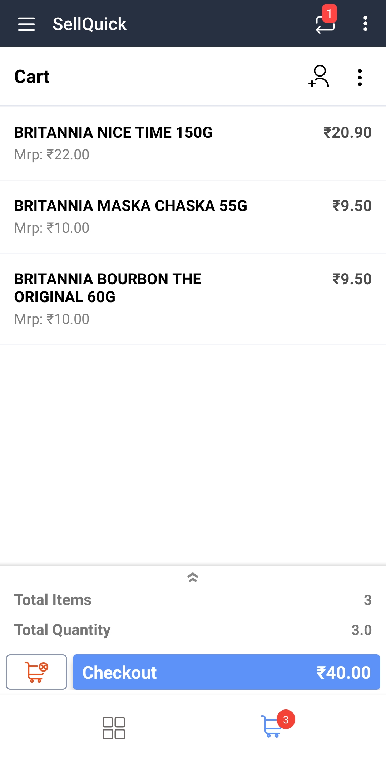Tap the Total Items summary row

tap(193, 600)
